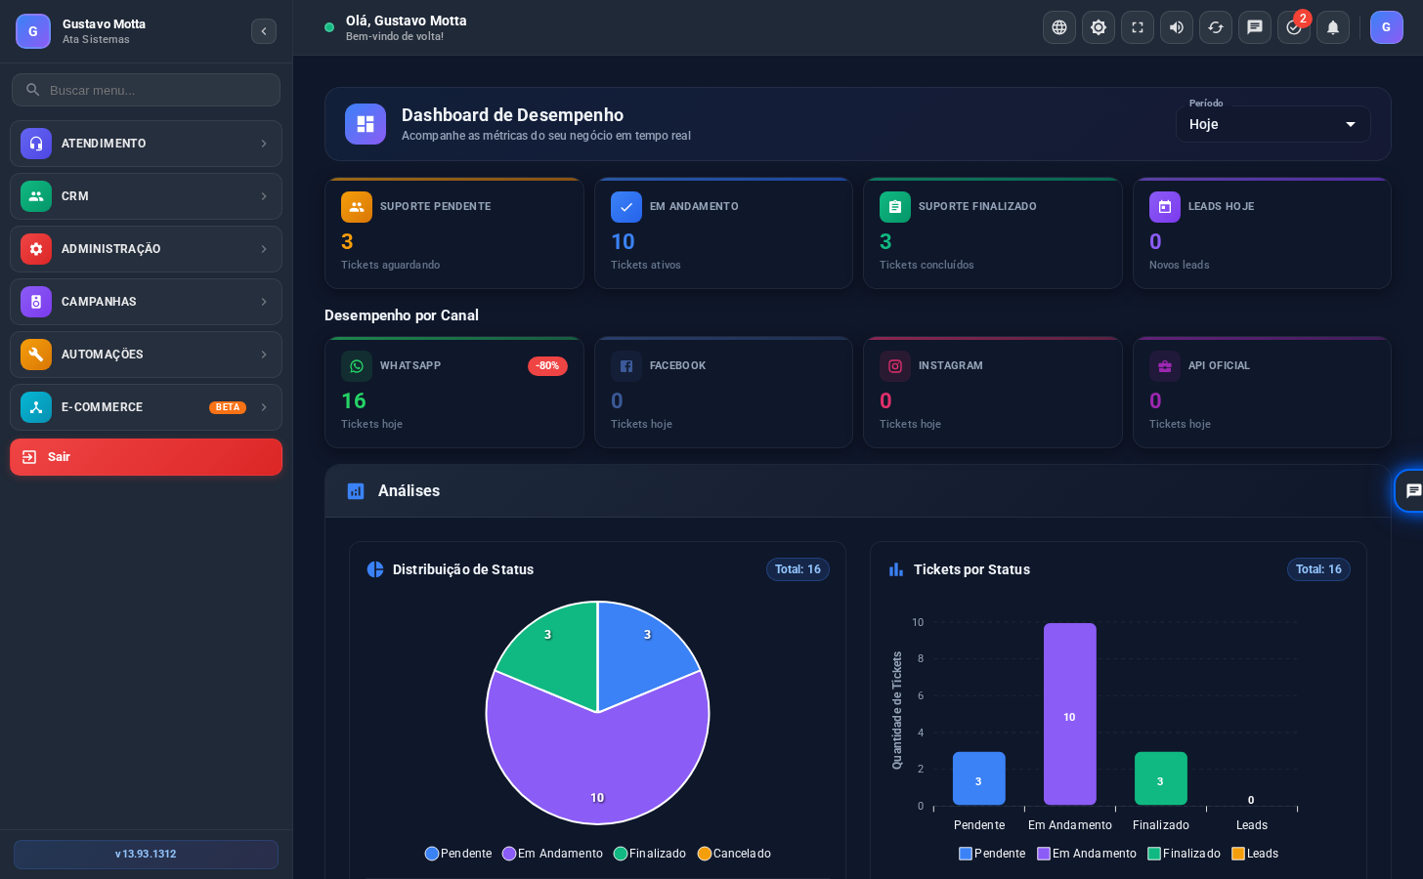
Task: Open the E-COMMERCE beta menu item
Action: click(146, 407)
